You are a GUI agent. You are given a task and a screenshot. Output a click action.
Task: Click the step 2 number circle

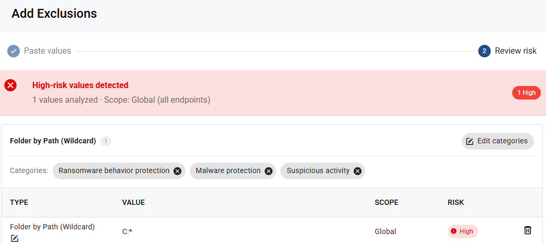(x=485, y=51)
